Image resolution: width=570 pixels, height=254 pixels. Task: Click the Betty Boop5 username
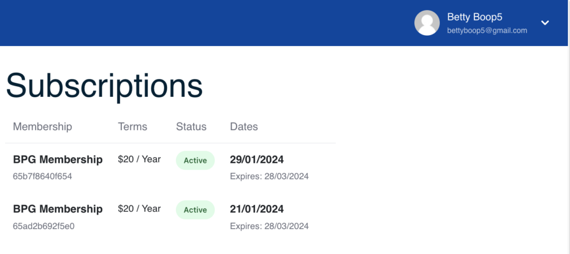tap(475, 17)
